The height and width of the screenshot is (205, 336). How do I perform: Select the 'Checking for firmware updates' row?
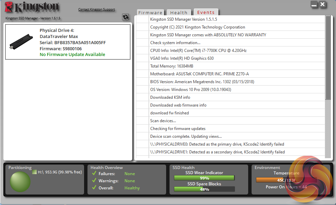click(231, 128)
